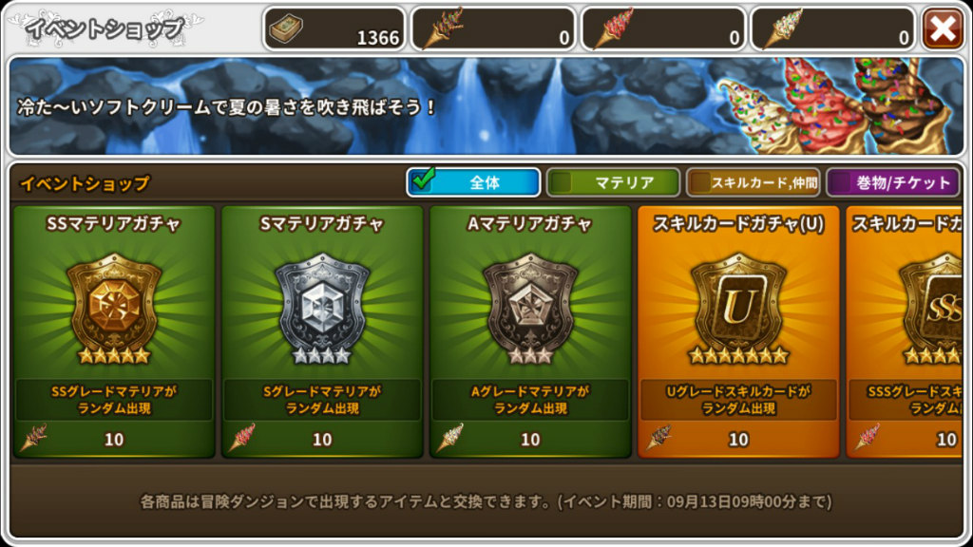
Task: Enable the マテリア filter checkbox
Action: coord(563,182)
